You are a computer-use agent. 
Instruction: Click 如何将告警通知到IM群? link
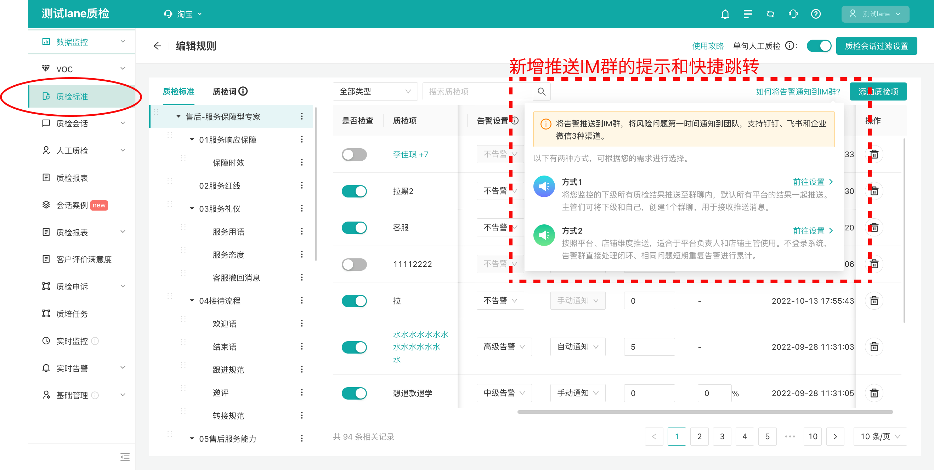[798, 92]
